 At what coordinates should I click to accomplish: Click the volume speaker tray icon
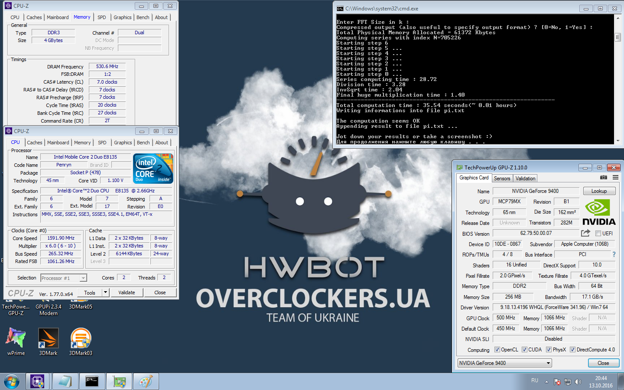578,382
